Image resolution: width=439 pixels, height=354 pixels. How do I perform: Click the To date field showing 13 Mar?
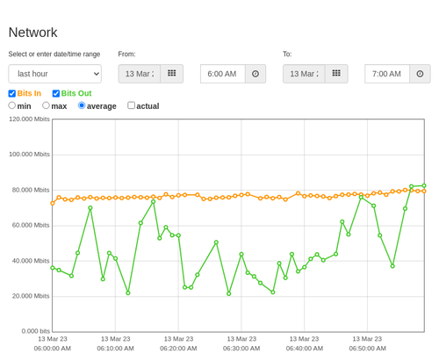304,74
